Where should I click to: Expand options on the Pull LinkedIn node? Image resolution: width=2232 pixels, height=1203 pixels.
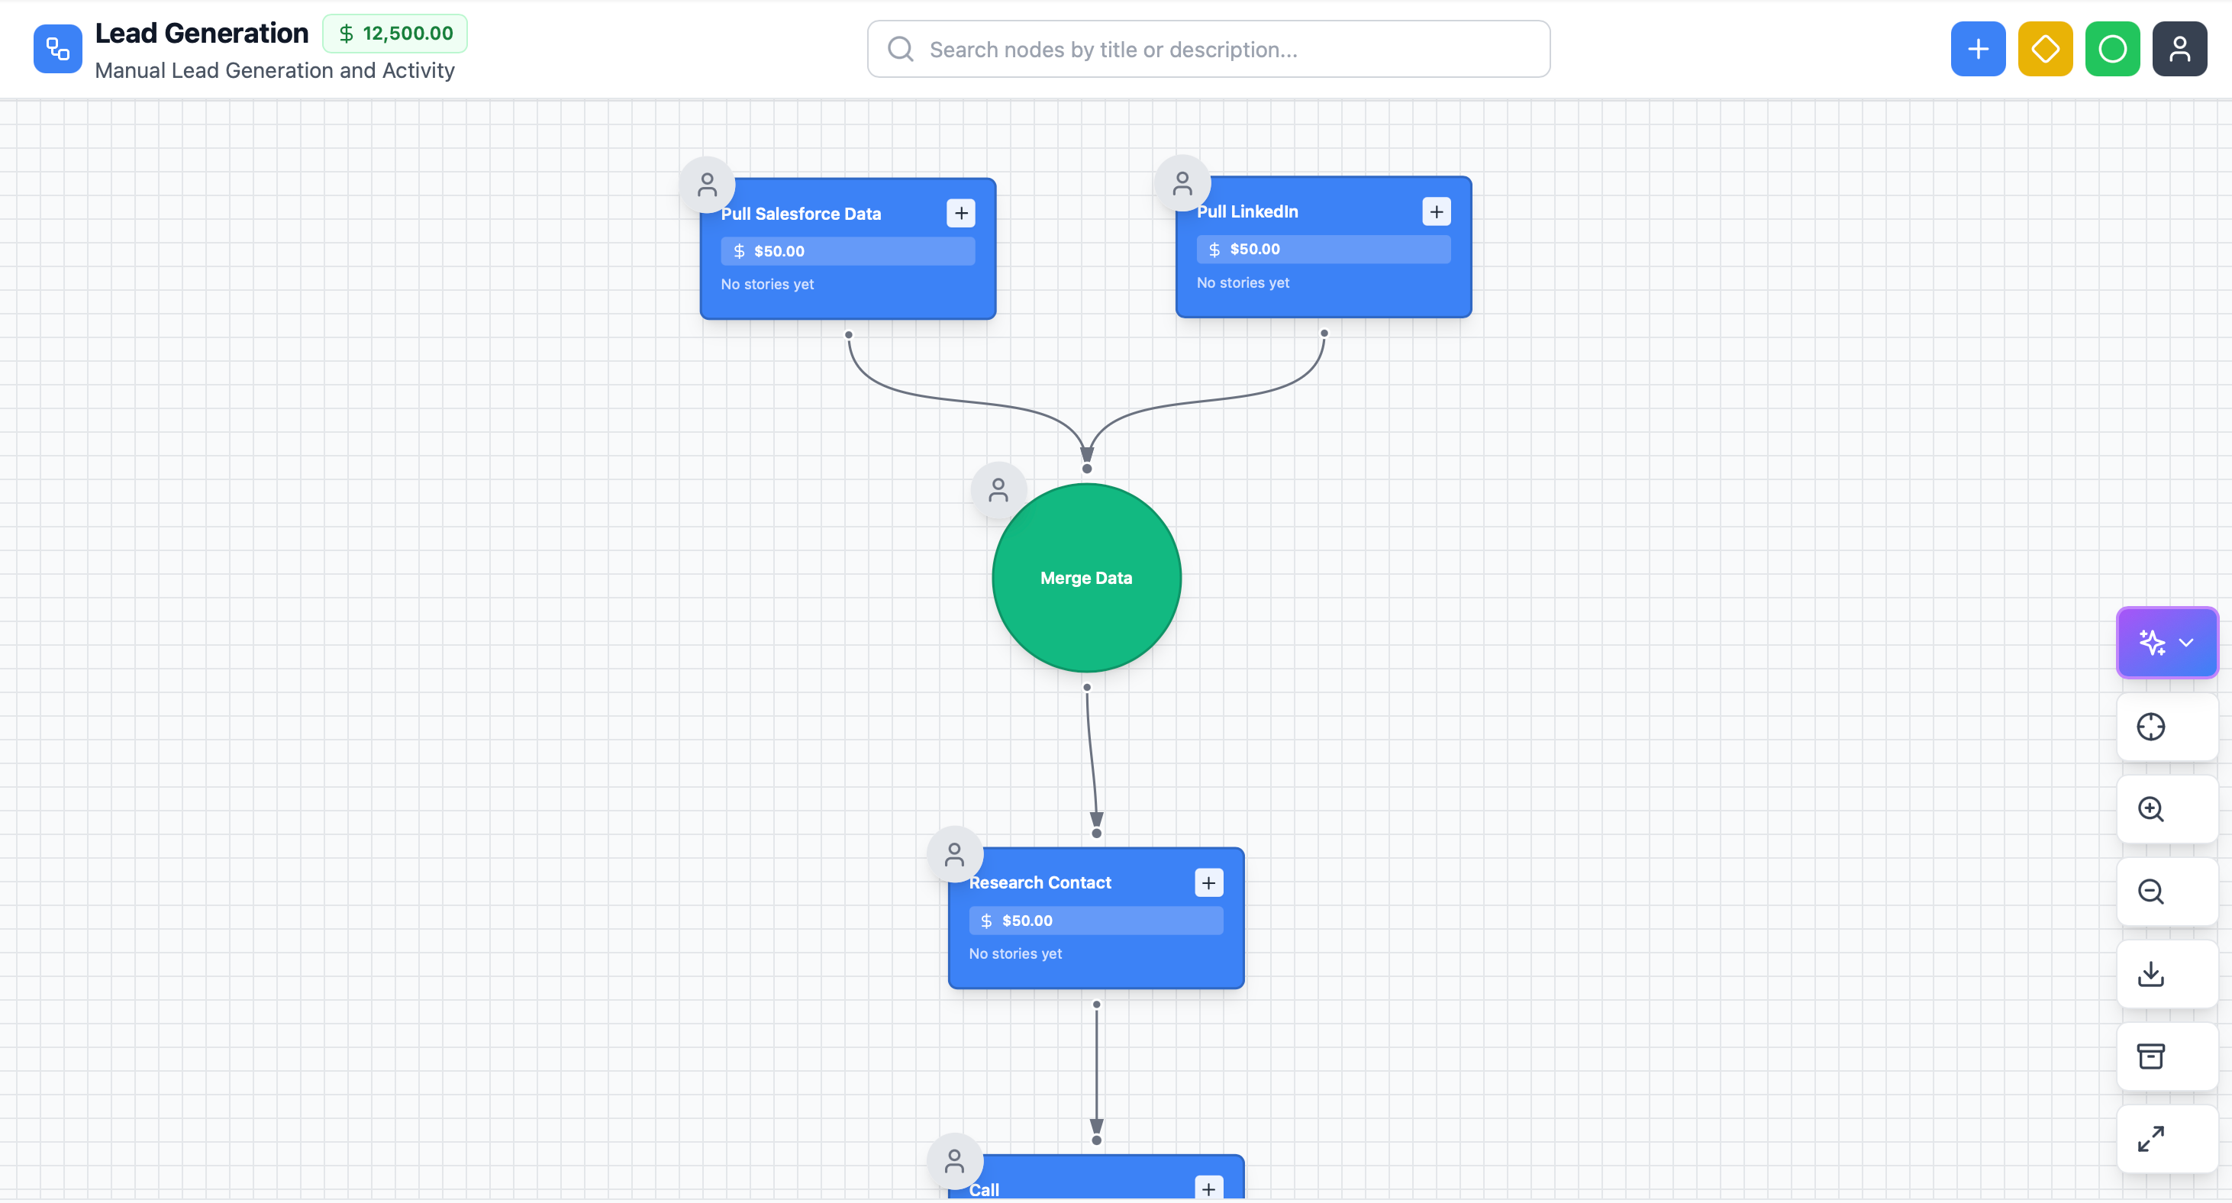(1436, 211)
